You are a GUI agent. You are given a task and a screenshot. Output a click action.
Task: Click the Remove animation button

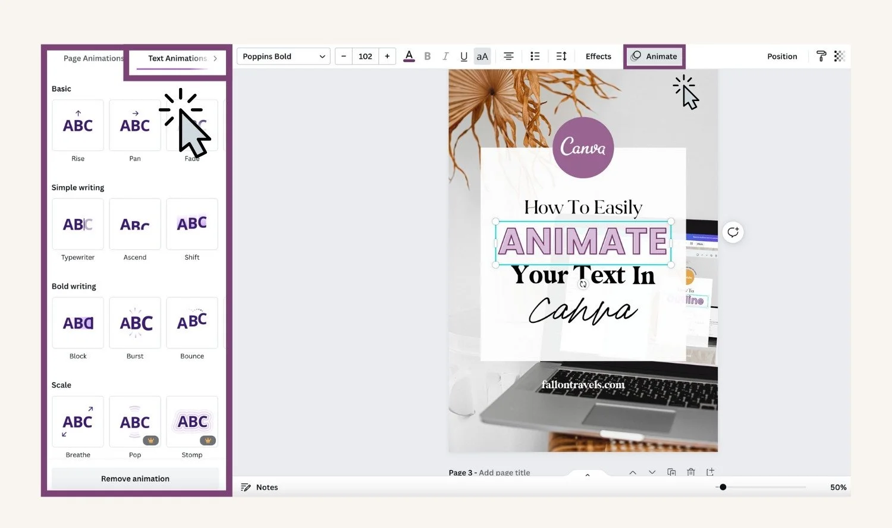135,479
